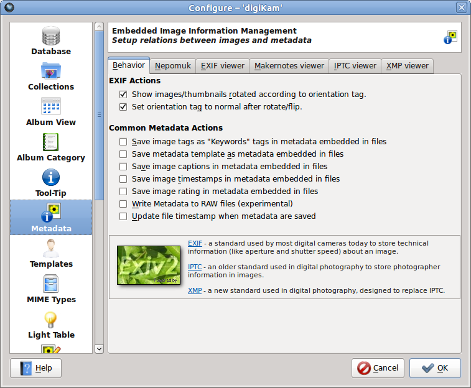Enable update file timestamp option

[x=123, y=216]
